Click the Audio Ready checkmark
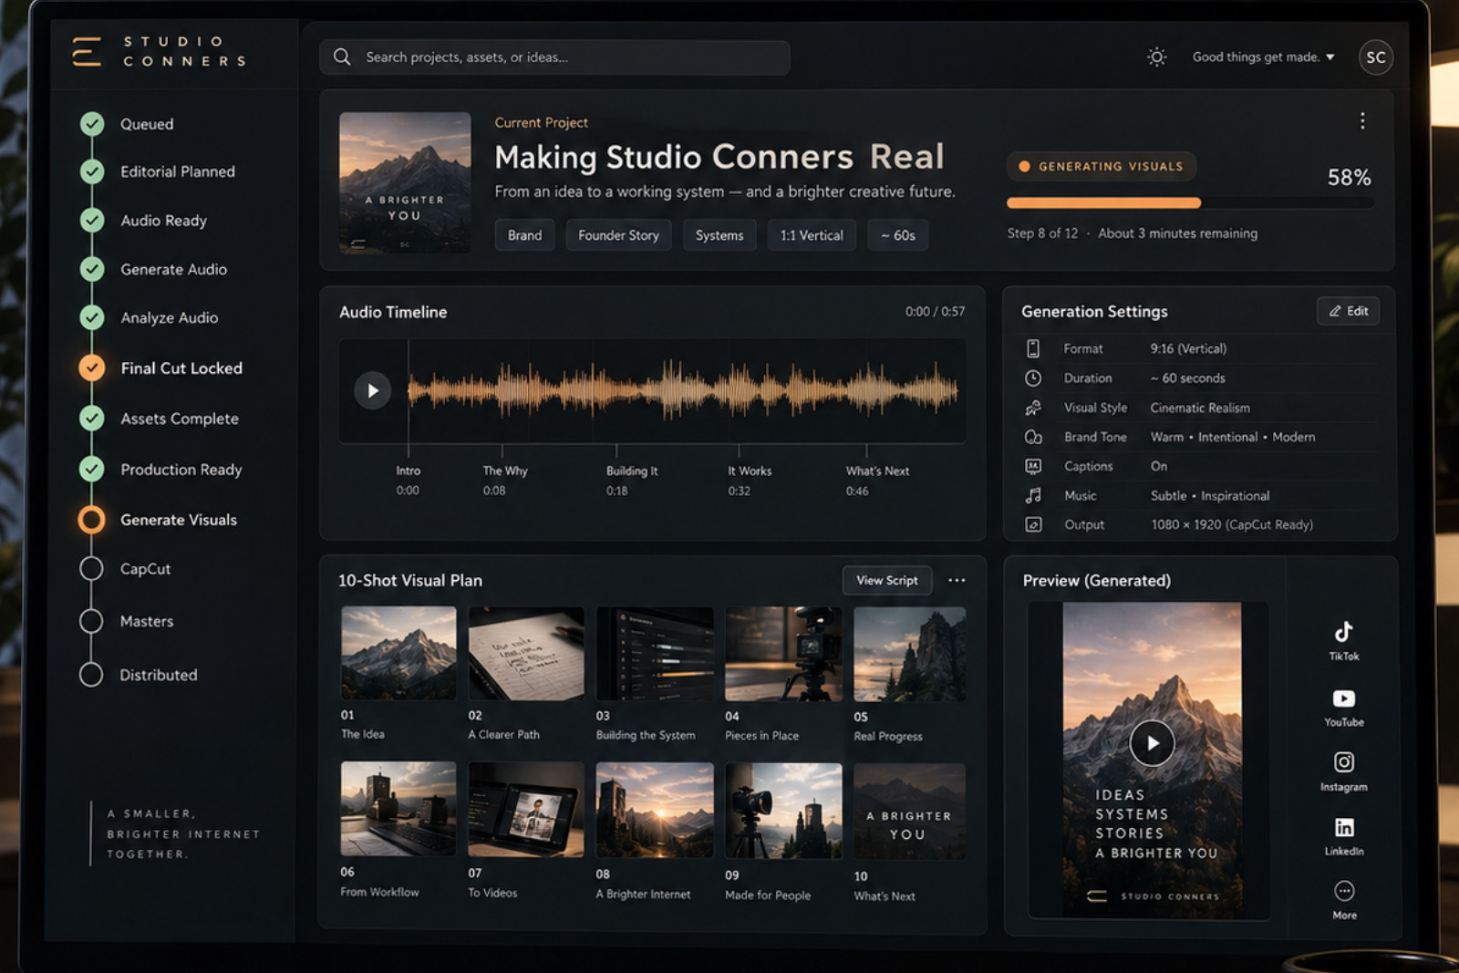The height and width of the screenshot is (973, 1459). click(x=91, y=220)
